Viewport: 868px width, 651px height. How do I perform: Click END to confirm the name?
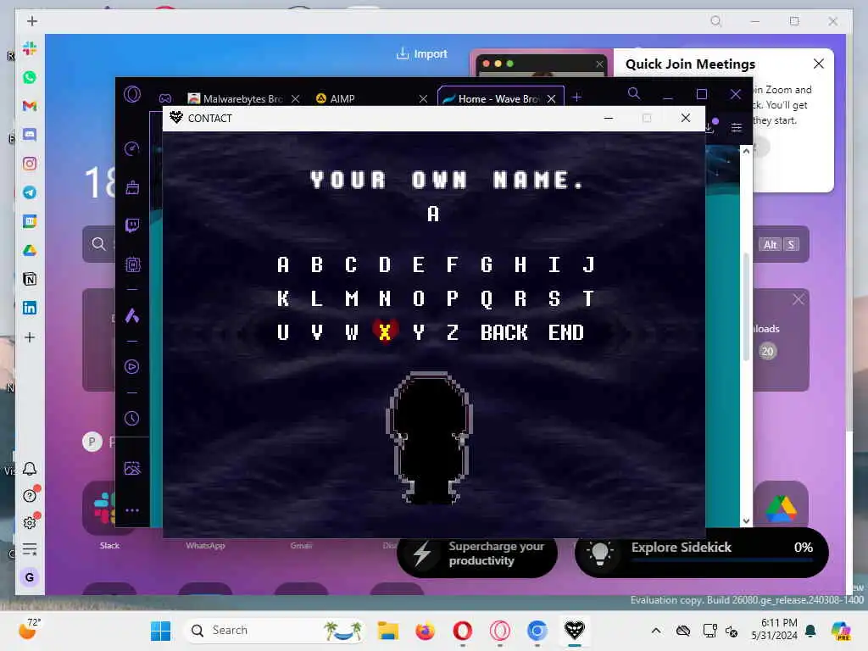(565, 332)
